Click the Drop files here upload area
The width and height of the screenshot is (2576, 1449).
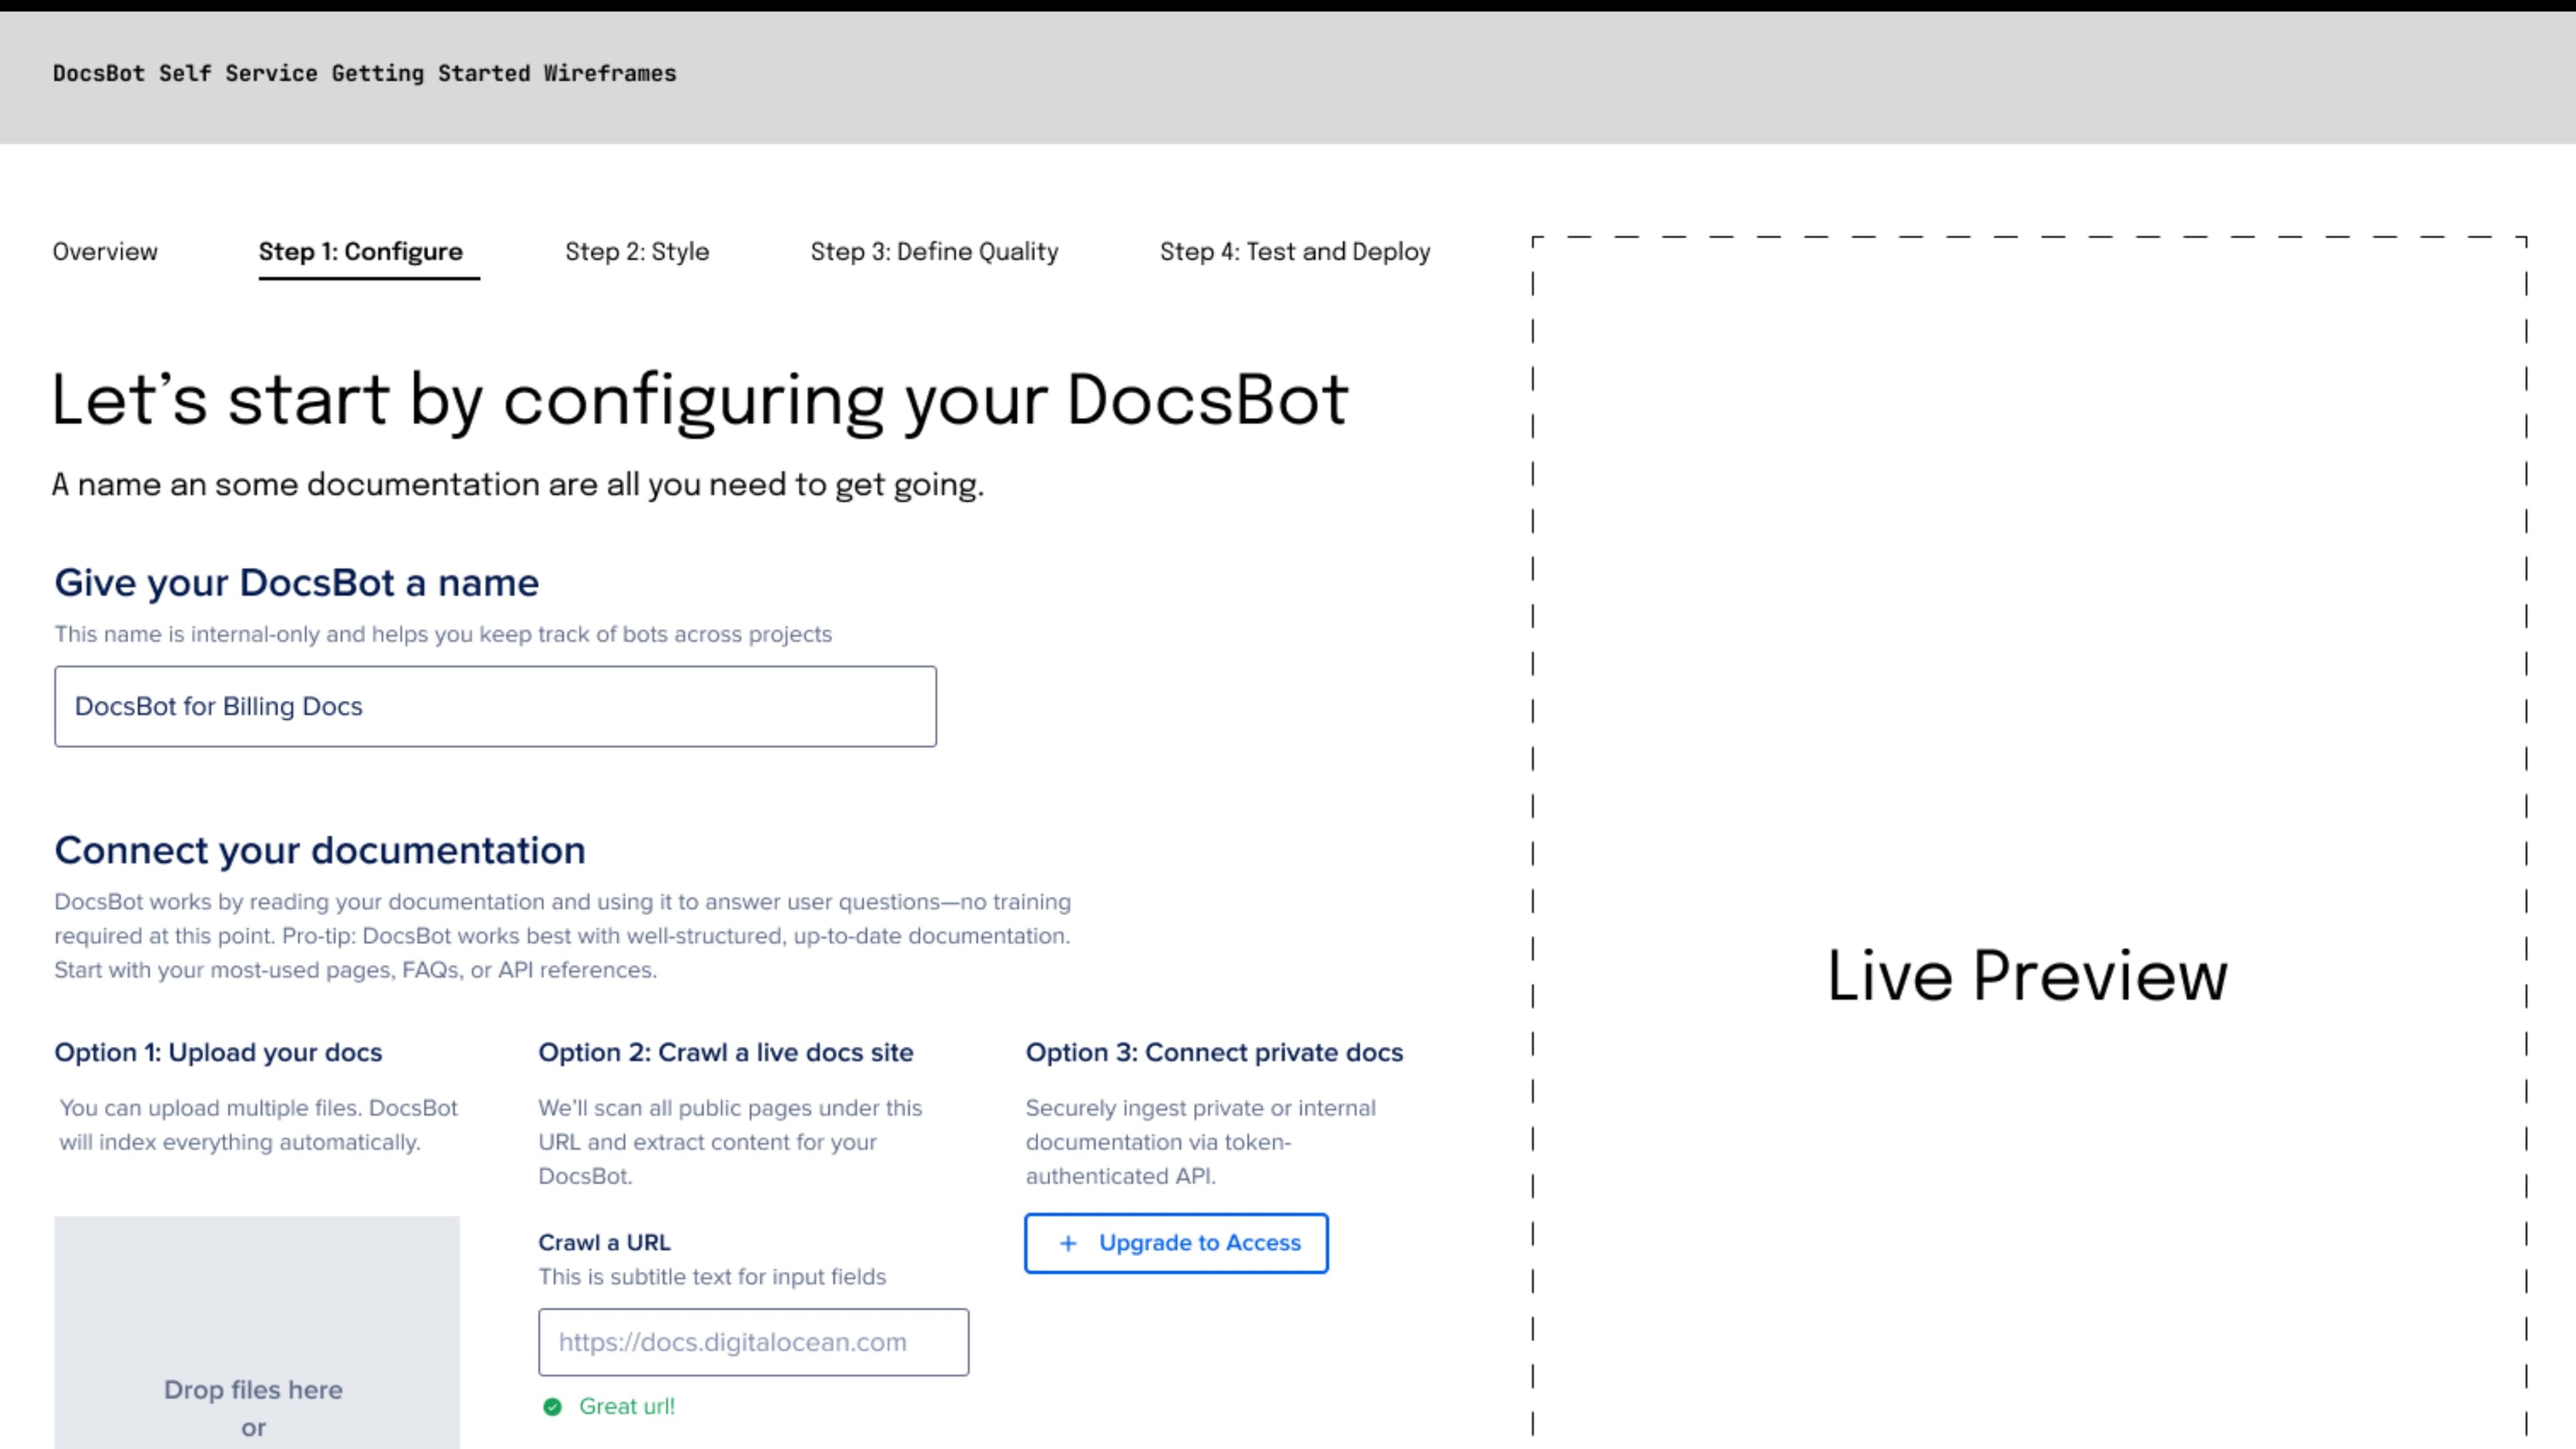tap(257, 1332)
